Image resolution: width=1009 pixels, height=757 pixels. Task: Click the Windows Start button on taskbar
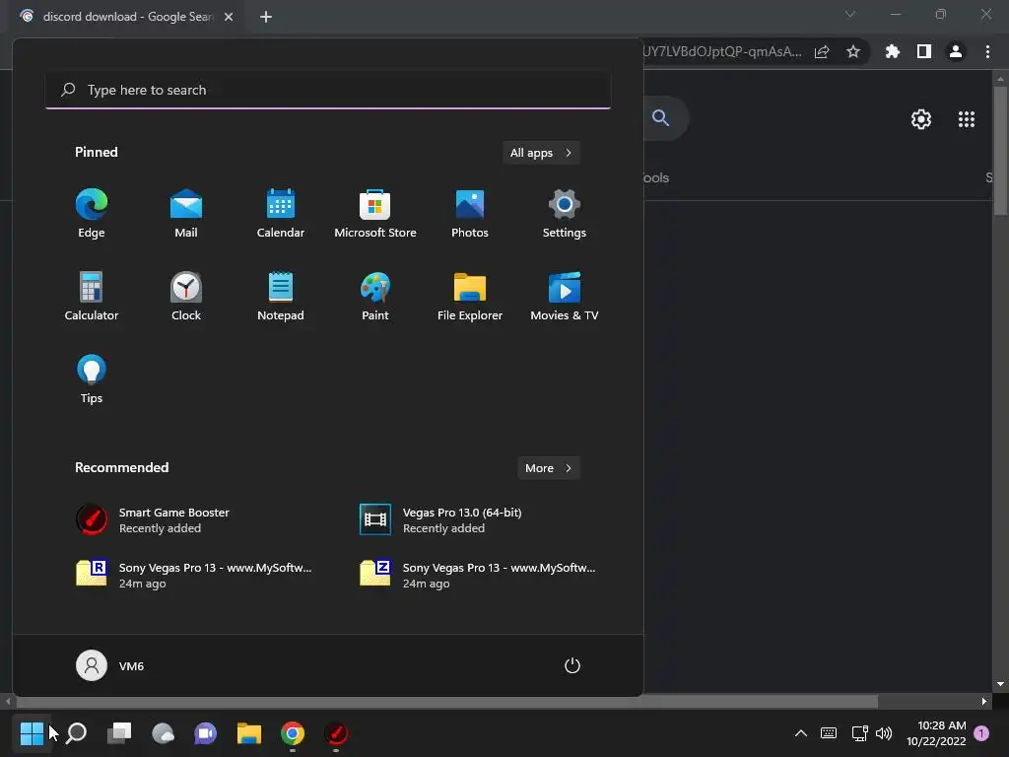tap(32, 733)
